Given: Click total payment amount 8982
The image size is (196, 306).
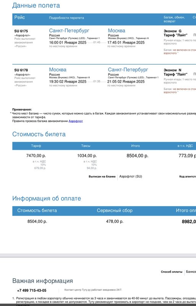Looking at the screenshot, I should (x=189, y=221).
